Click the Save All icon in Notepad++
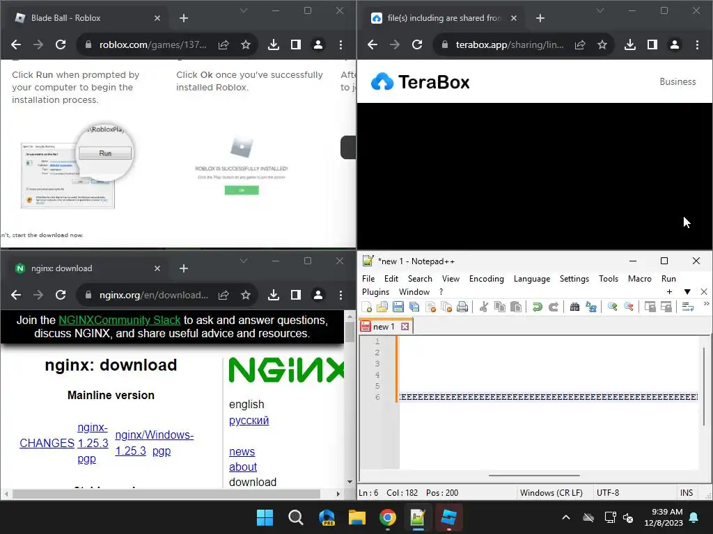 [x=414, y=307]
